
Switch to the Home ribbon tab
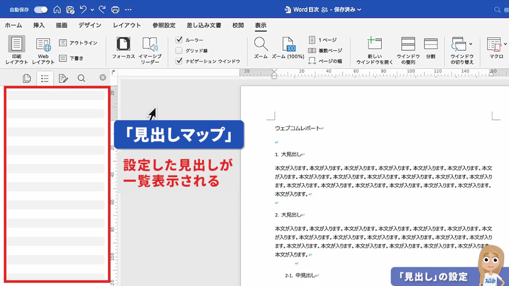coord(13,25)
